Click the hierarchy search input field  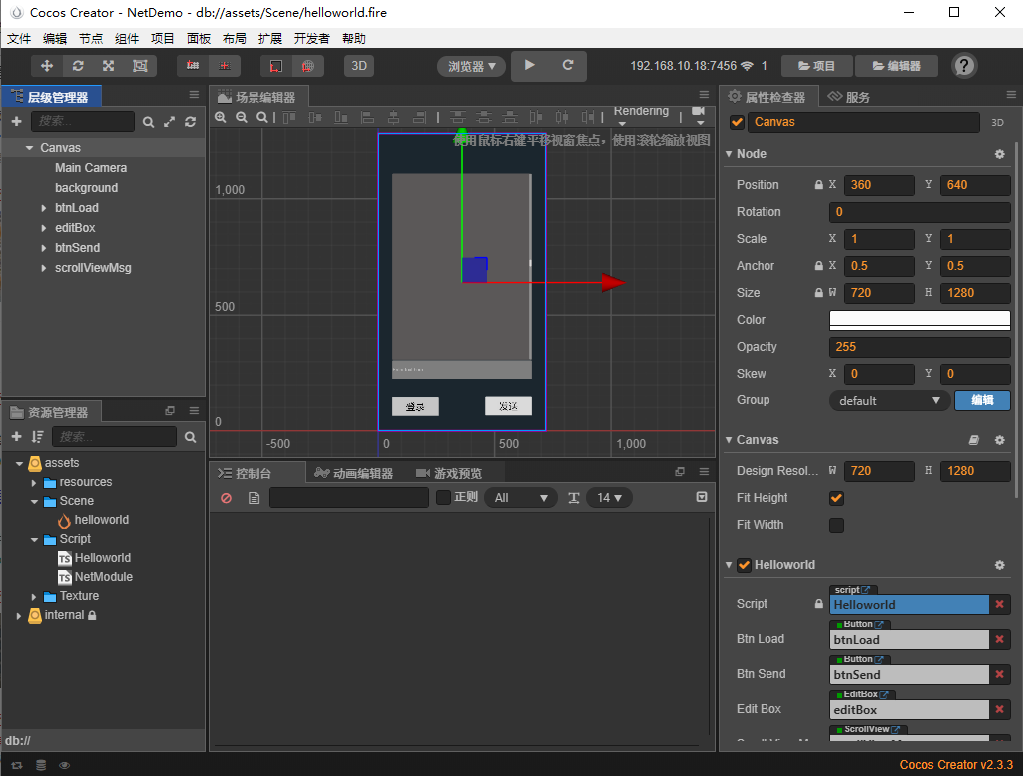point(82,121)
